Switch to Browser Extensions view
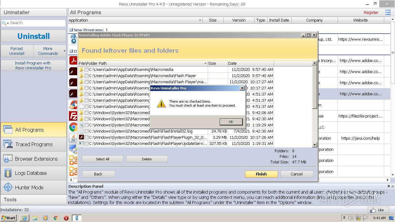Screen dimensions: 395x222 33,159
